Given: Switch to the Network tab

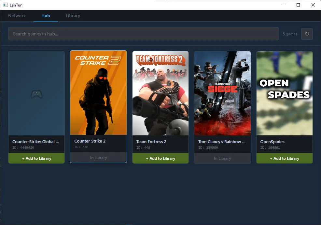Looking at the screenshot, I should (x=17, y=16).
